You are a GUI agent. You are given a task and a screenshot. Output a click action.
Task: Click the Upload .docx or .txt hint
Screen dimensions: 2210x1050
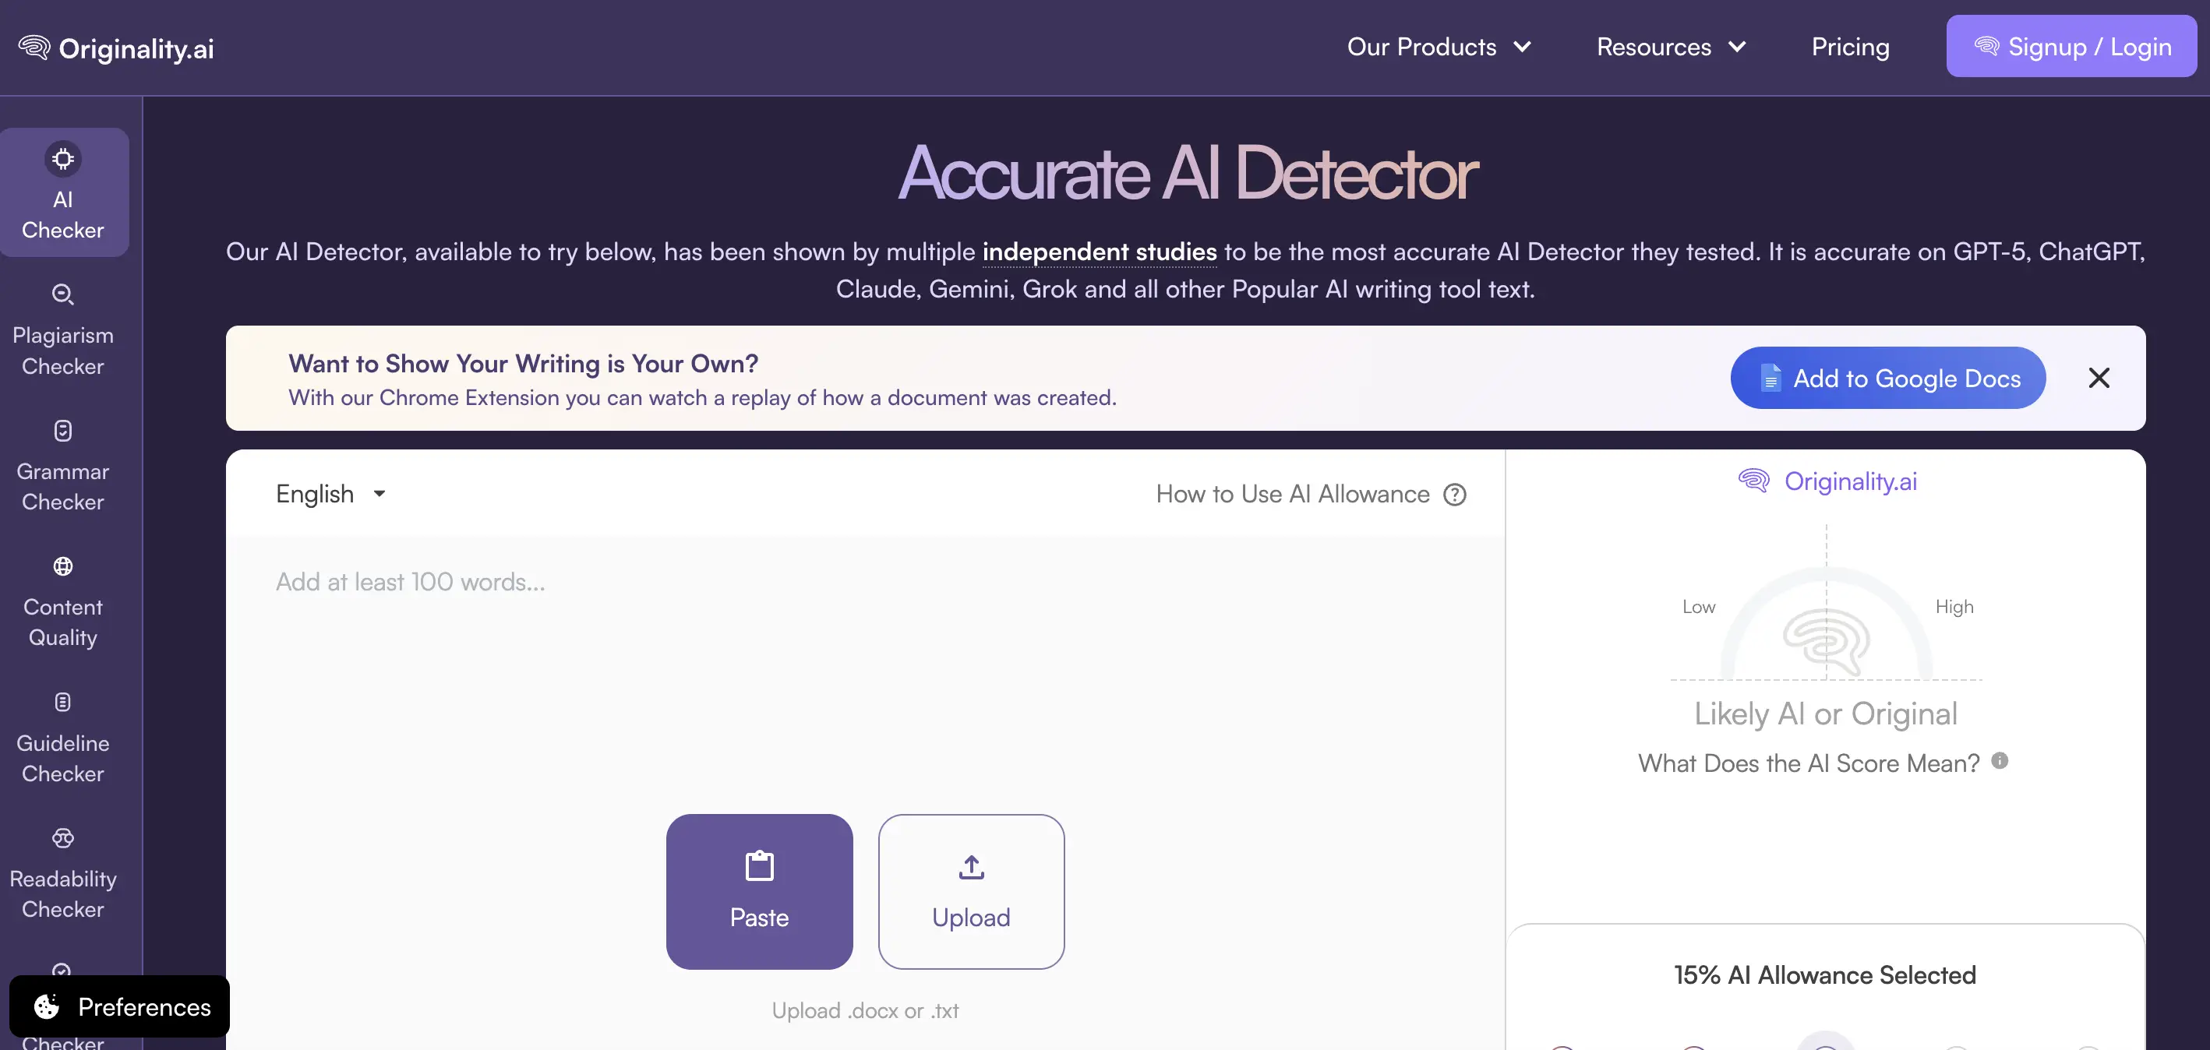[865, 1010]
